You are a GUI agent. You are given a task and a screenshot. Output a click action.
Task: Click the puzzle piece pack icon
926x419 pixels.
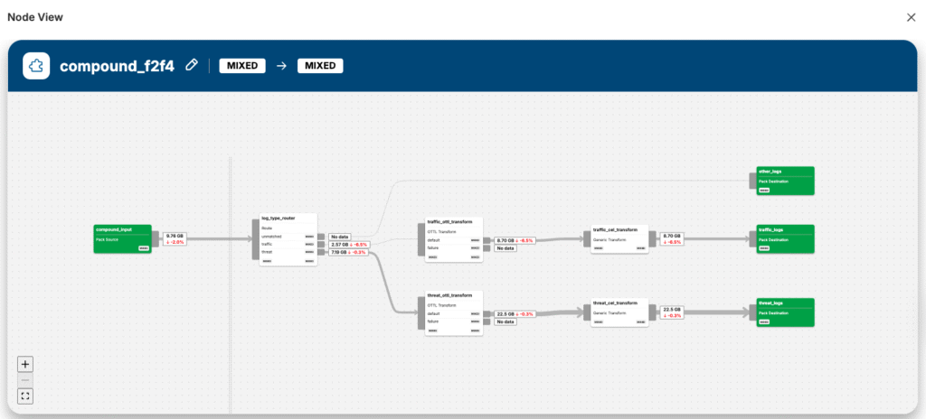click(x=36, y=66)
